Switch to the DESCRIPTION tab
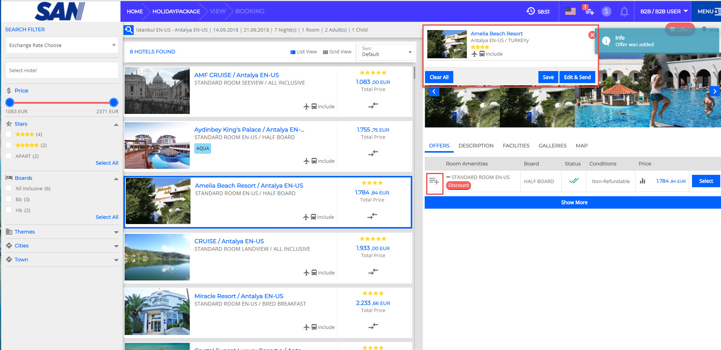 pyautogui.click(x=476, y=146)
